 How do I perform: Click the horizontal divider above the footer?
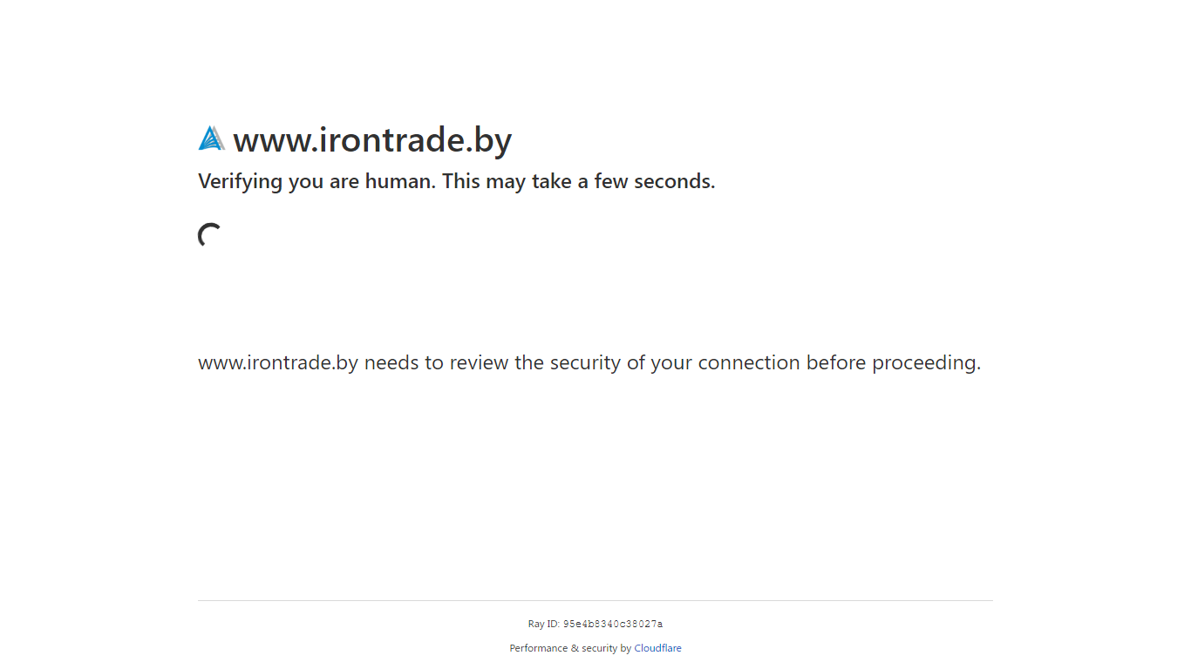(x=595, y=600)
